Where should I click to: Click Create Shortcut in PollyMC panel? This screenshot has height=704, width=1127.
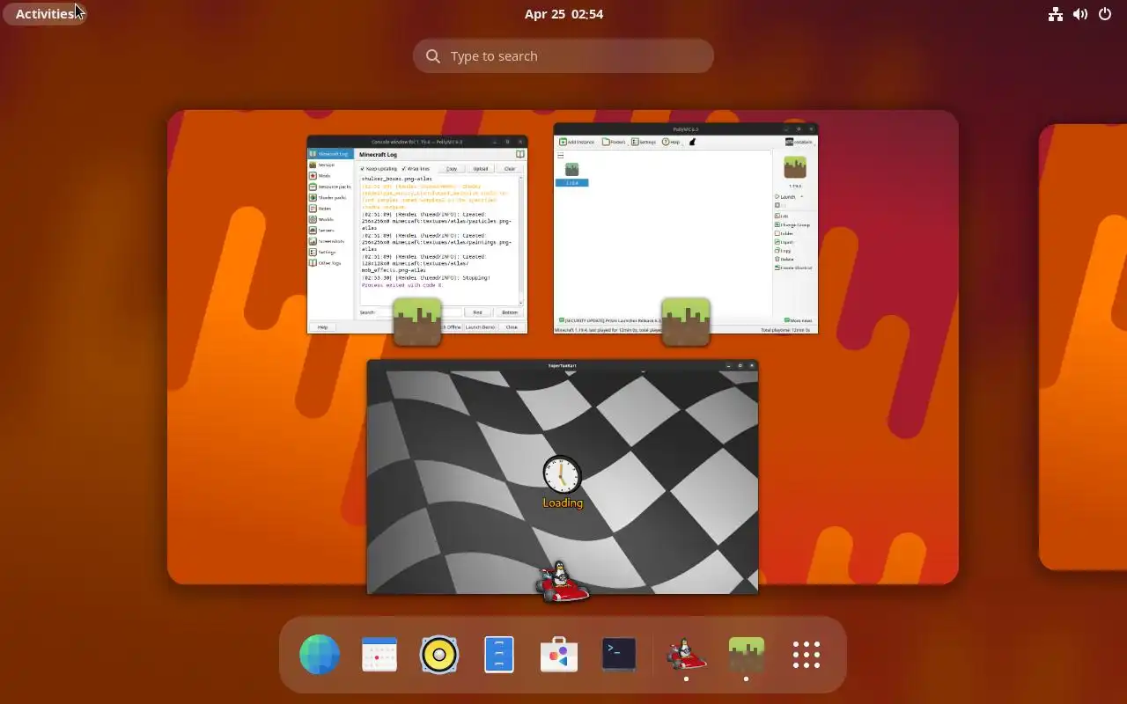click(794, 268)
